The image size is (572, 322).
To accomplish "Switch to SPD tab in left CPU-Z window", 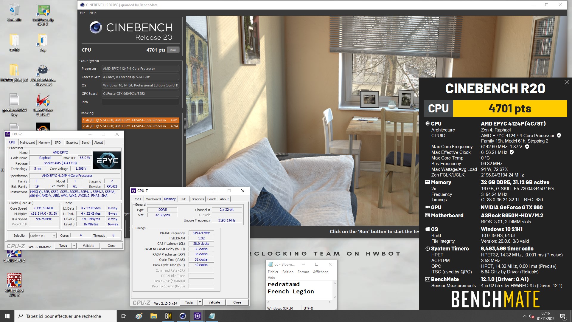I will coord(58,143).
